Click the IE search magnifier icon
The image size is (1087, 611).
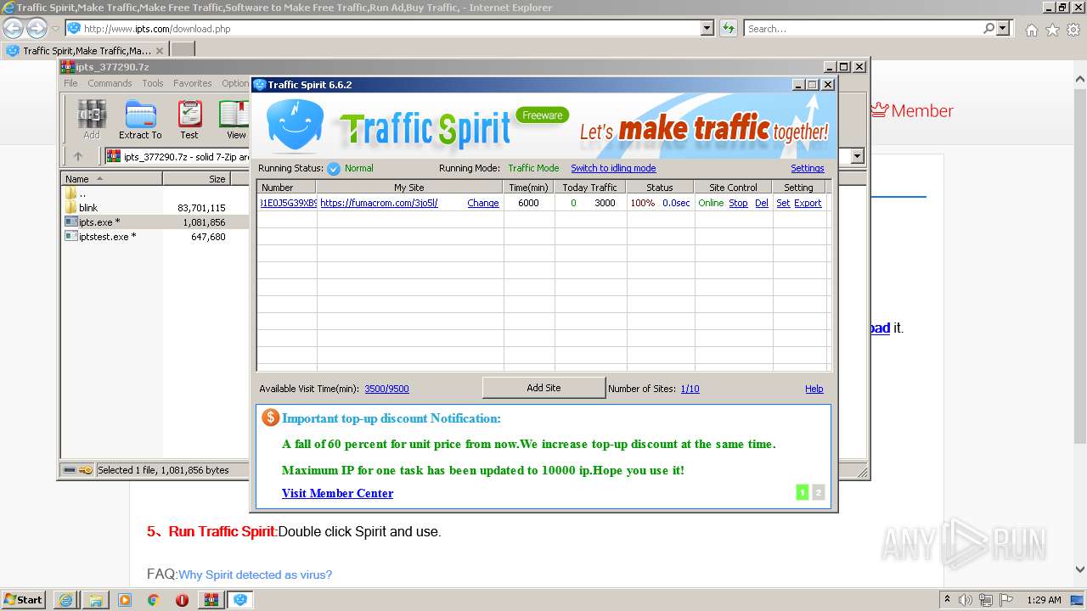pos(988,28)
